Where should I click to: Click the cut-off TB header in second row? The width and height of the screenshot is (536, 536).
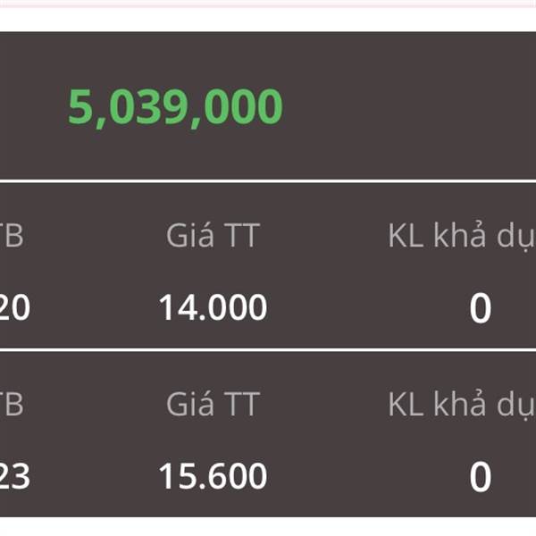pyautogui.click(x=12, y=405)
